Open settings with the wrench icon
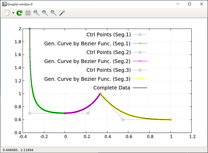 [62, 13]
